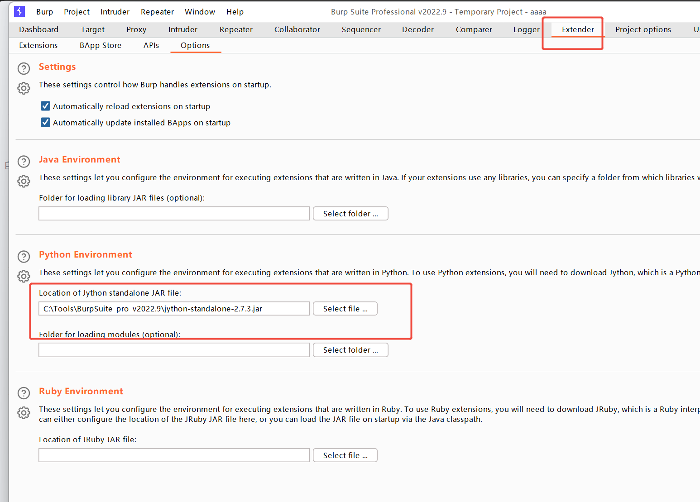The height and width of the screenshot is (502, 700).
Task: Open the Window menu
Action: 200,12
